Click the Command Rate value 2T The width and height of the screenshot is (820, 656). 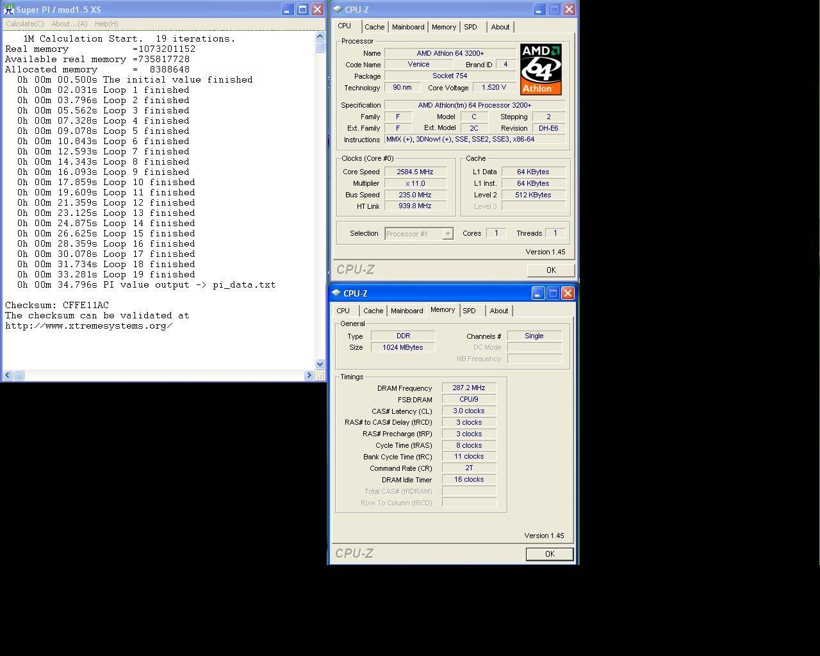(x=469, y=468)
